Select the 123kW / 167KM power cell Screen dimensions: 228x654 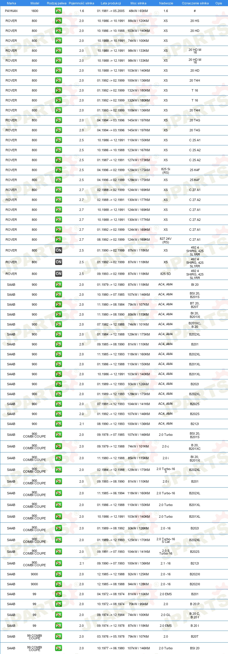point(138,150)
